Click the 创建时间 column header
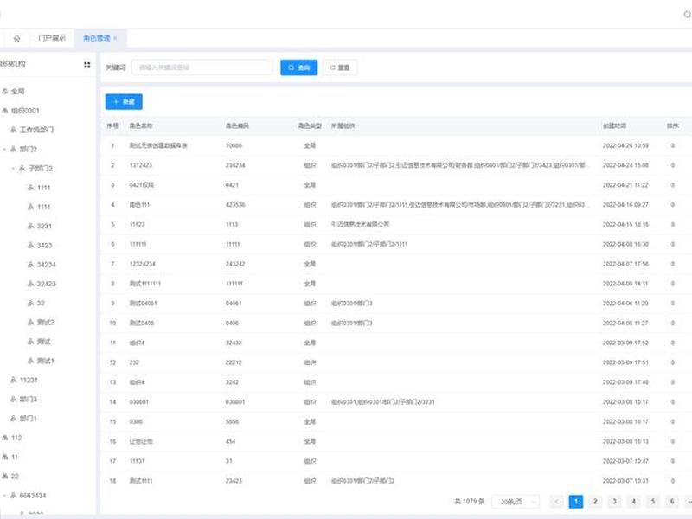 tap(614, 125)
